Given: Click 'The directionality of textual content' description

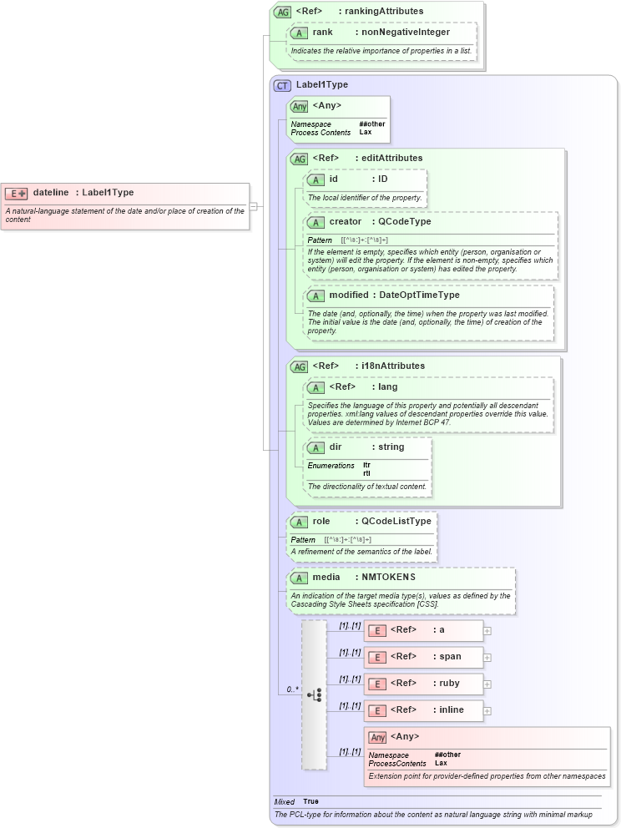Looking at the screenshot, I should click(367, 487).
